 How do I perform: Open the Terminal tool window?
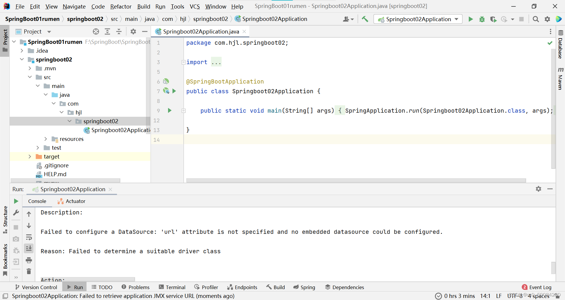click(172, 287)
